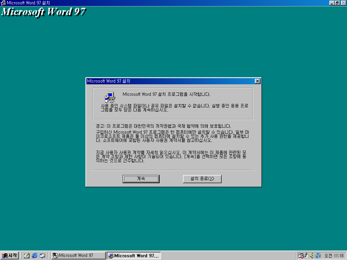Minimize the Microsoft Word 97 설치 main window
Screen dimensions: 347x260
(x=331, y=3)
